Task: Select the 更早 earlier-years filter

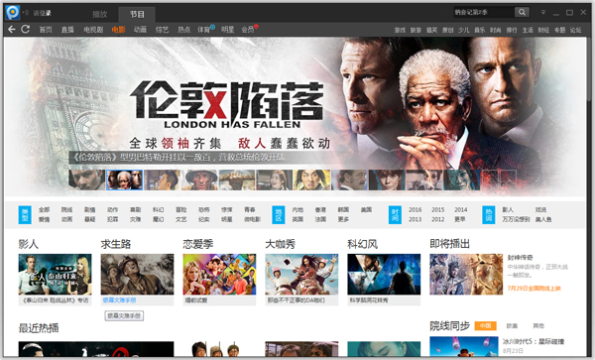Action: [x=459, y=219]
